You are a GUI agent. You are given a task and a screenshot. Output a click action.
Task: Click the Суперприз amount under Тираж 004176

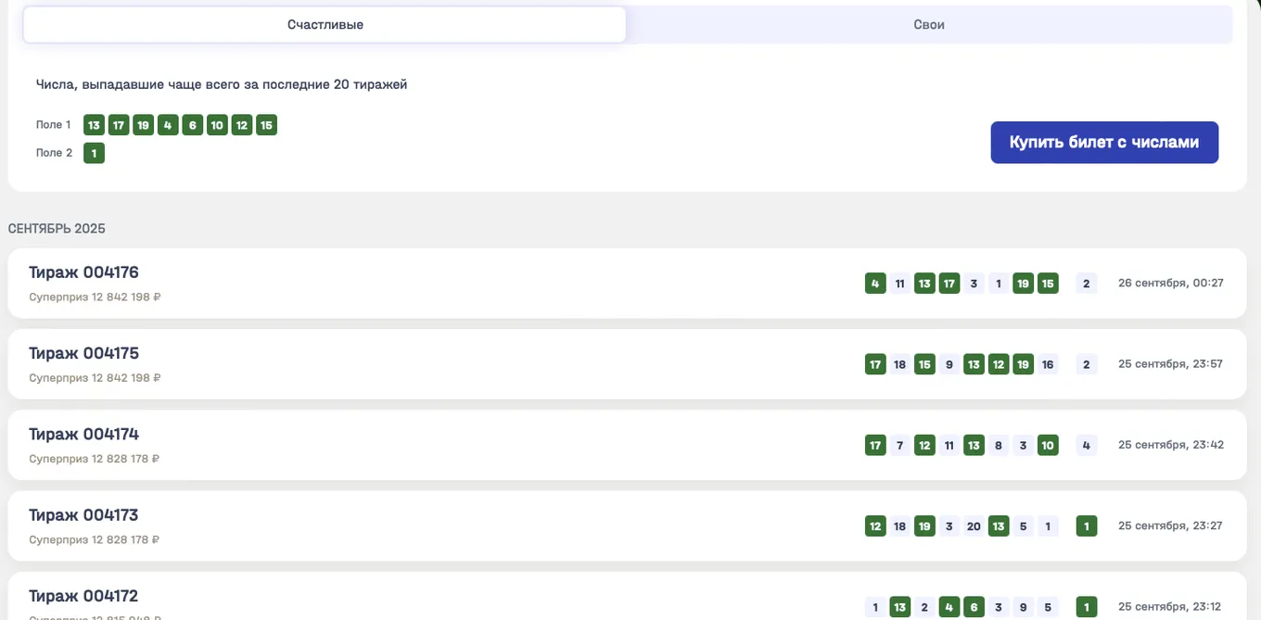[x=95, y=297]
